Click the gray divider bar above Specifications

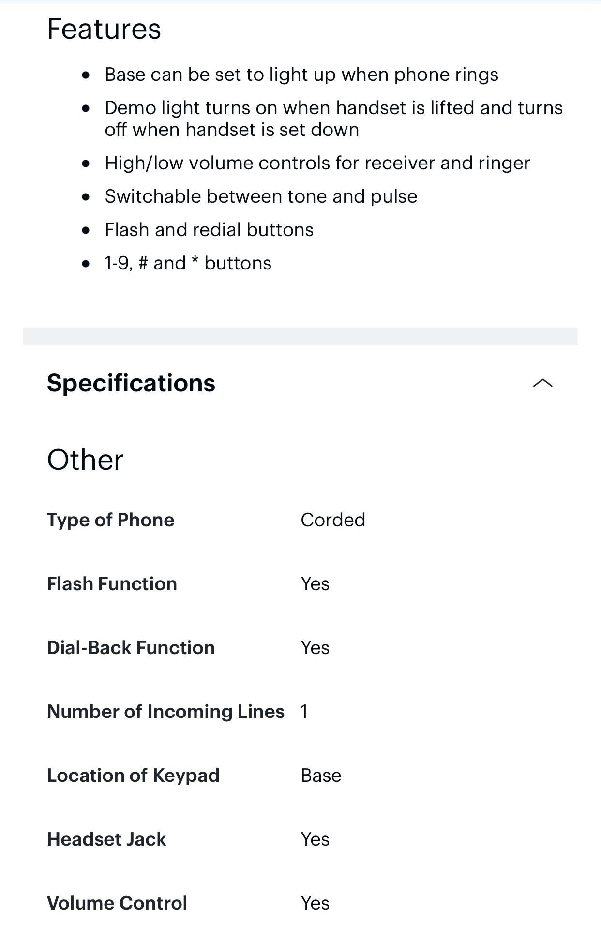(300, 336)
